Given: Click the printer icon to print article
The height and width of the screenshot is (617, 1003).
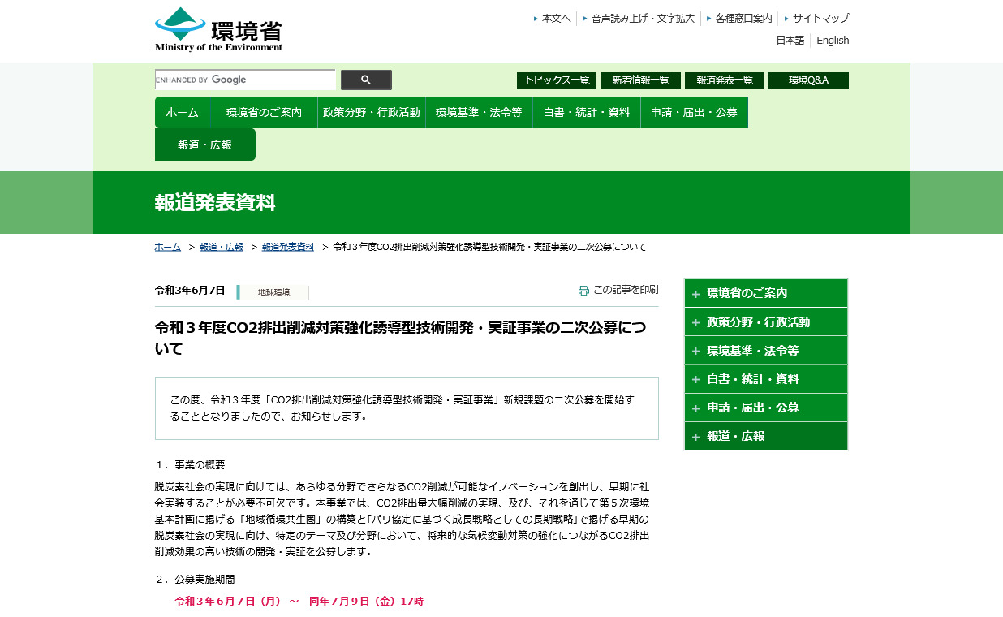Looking at the screenshot, I should pos(583,290).
